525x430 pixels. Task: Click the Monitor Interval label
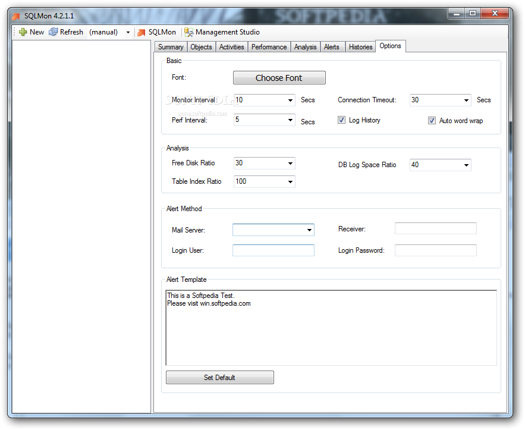click(194, 100)
